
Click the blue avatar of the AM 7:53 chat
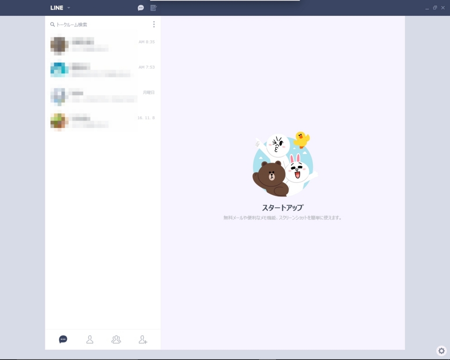tap(59, 70)
